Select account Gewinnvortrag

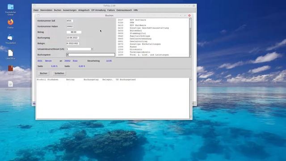tap(133, 42)
